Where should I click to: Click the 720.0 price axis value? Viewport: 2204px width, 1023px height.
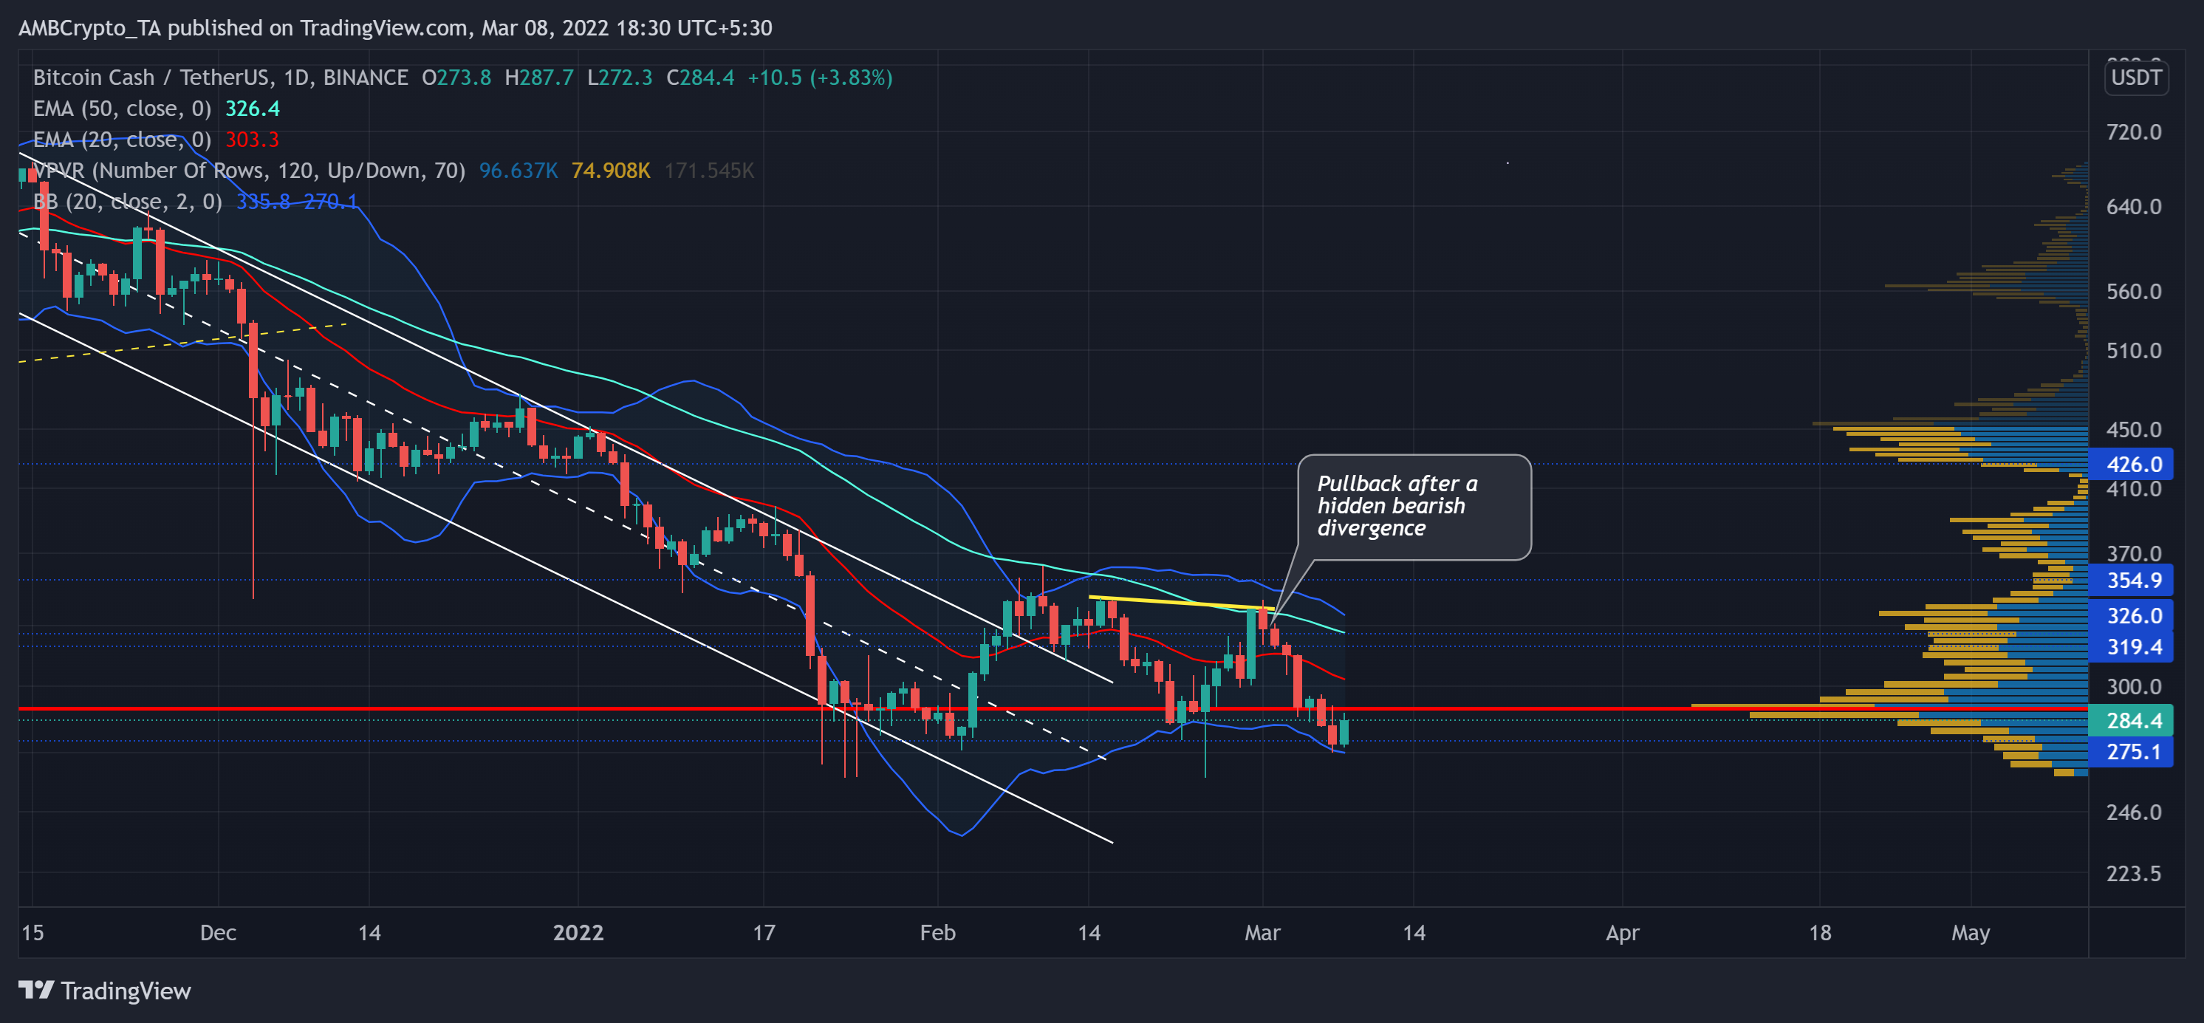pos(2134,132)
